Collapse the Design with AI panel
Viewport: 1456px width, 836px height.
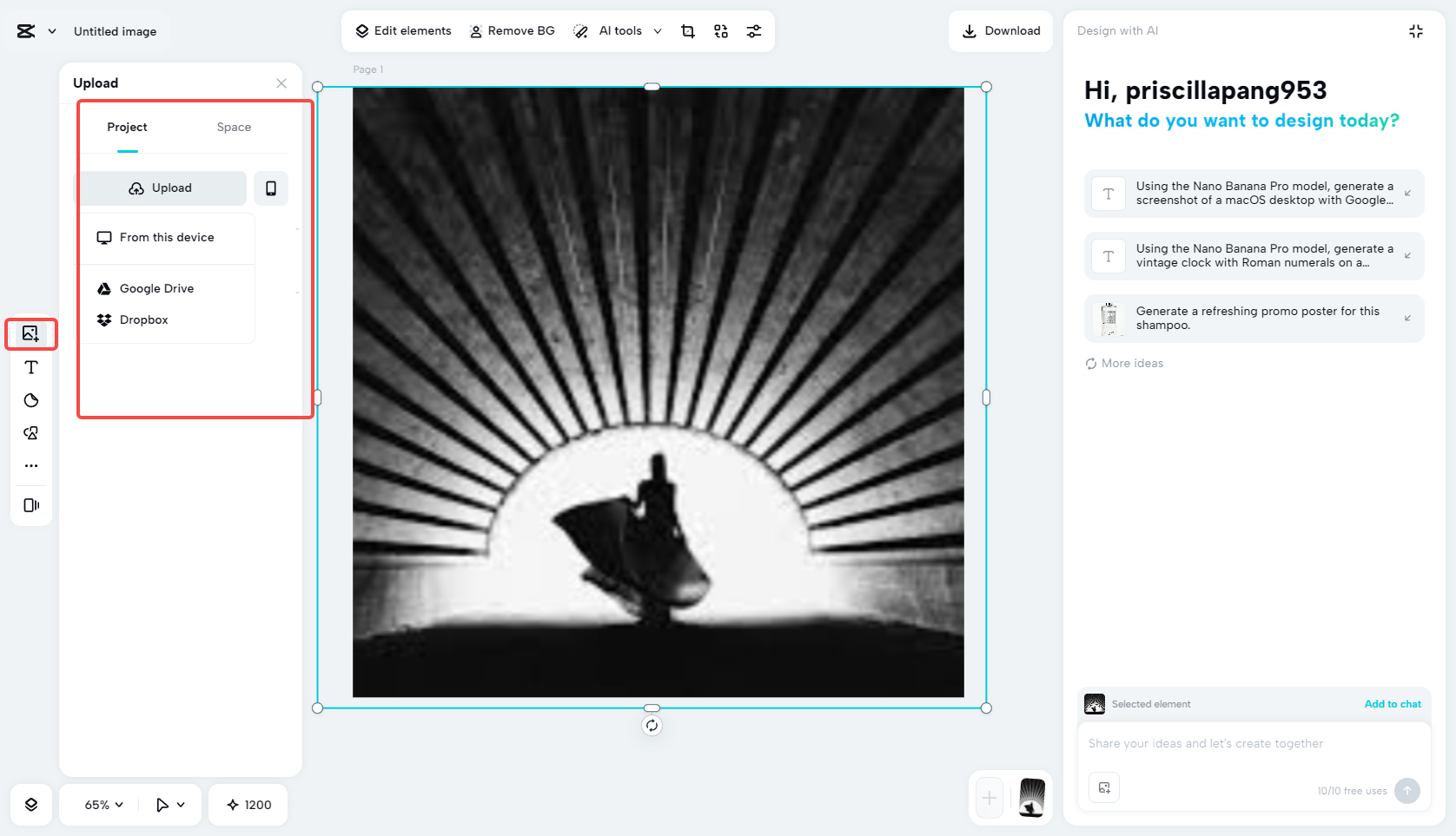(x=1416, y=30)
